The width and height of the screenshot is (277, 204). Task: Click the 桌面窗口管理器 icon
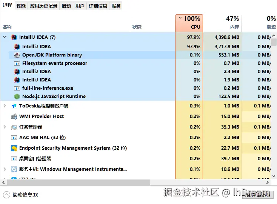[14, 159]
